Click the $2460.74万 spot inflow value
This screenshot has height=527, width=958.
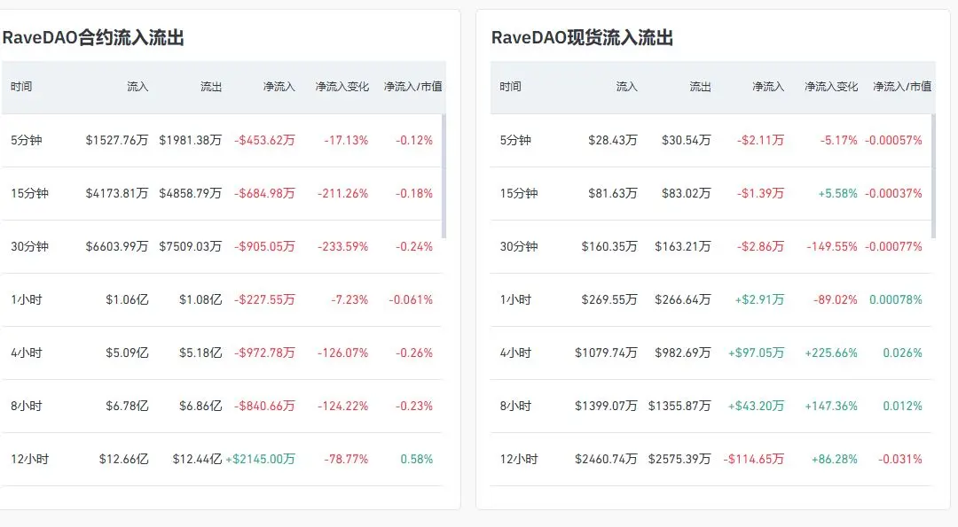click(606, 459)
